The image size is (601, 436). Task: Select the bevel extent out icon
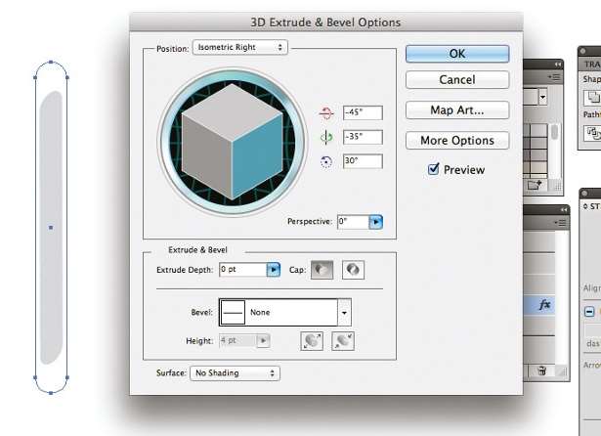pyautogui.click(x=312, y=341)
